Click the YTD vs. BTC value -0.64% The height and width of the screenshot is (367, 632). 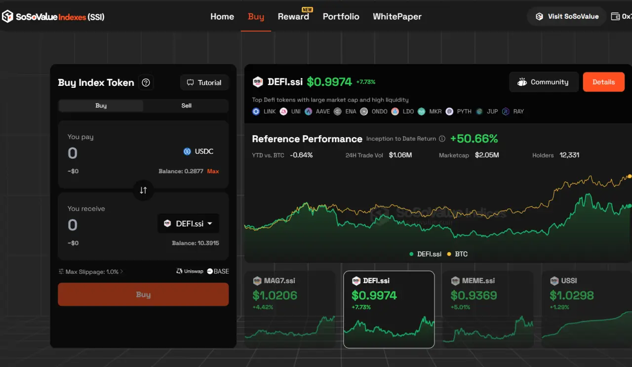click(301, 155)
